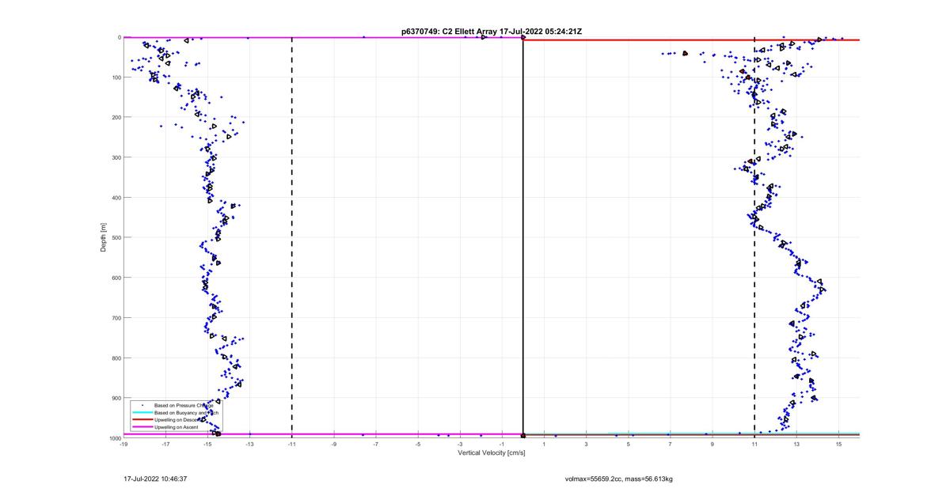Click x-axis tick label -1
This screenshot has height=492, width=950.
click(x=502, y=445)
